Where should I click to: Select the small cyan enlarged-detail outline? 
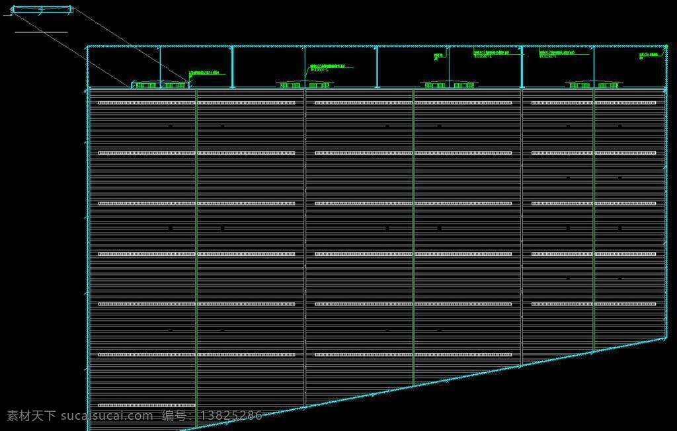pos(42,10)
